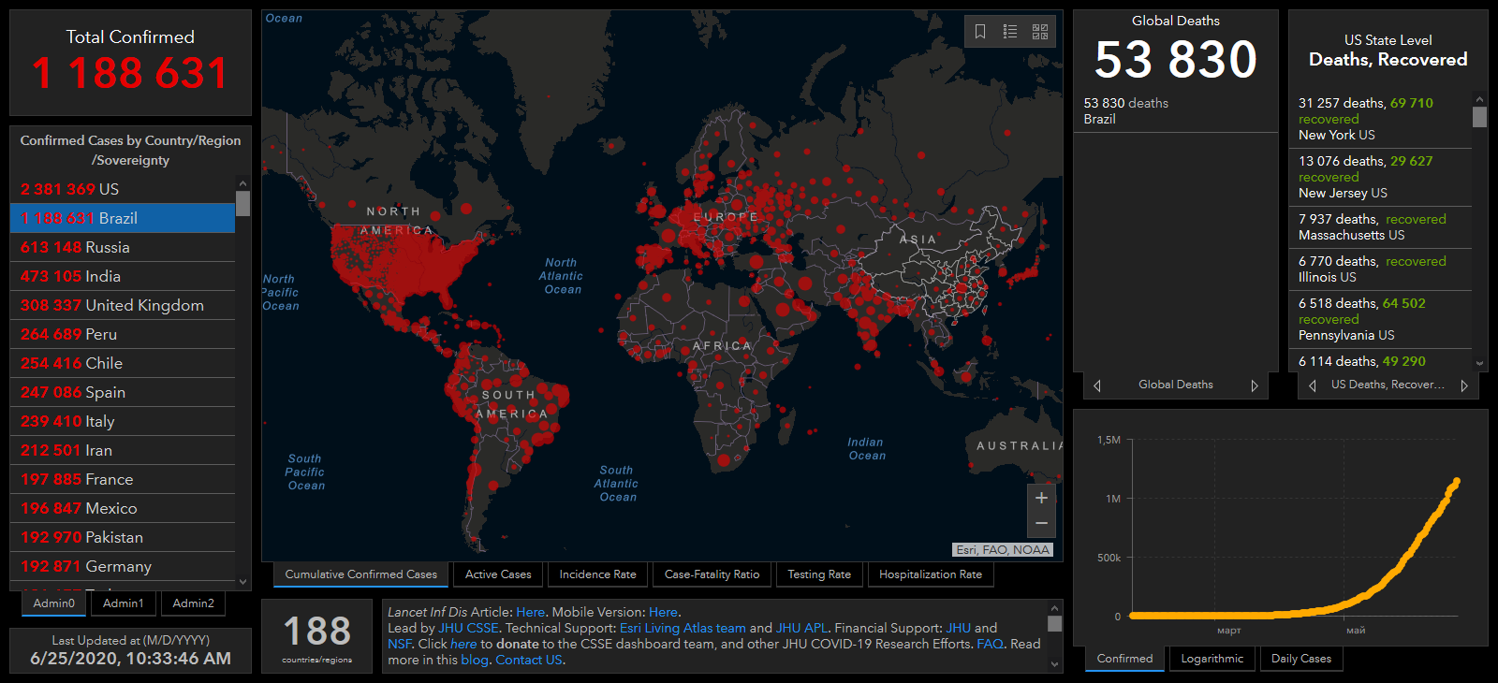The image size is (1498, 683).
Task: Select Spain in the country list
Action: tap(123, 392)
